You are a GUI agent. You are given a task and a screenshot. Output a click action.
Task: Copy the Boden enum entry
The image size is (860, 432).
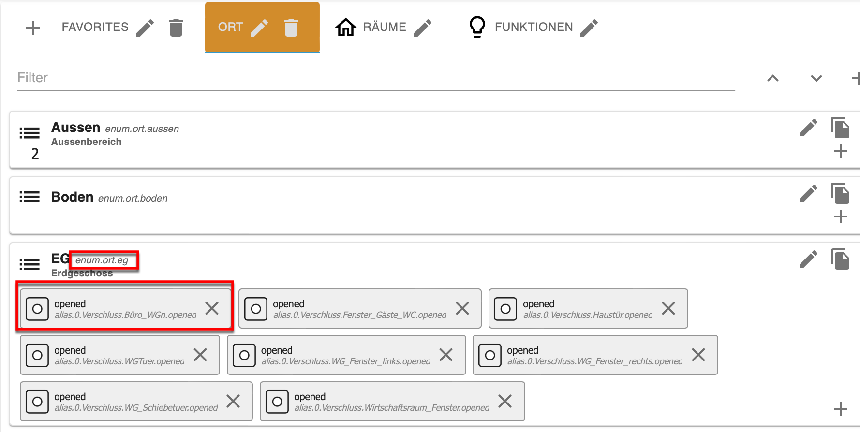[x=840, y=194]
